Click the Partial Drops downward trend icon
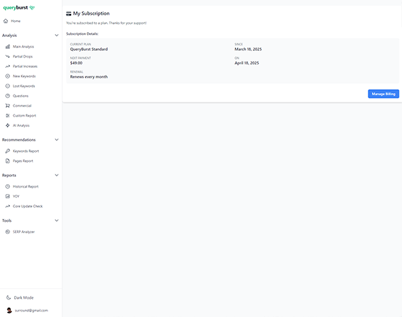 7,56
